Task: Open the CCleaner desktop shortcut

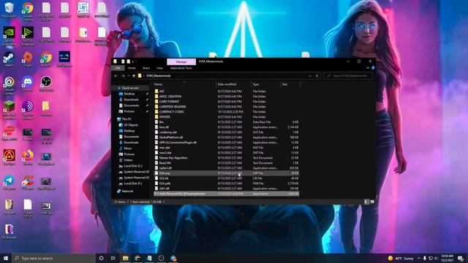Action: click(28, 182)
